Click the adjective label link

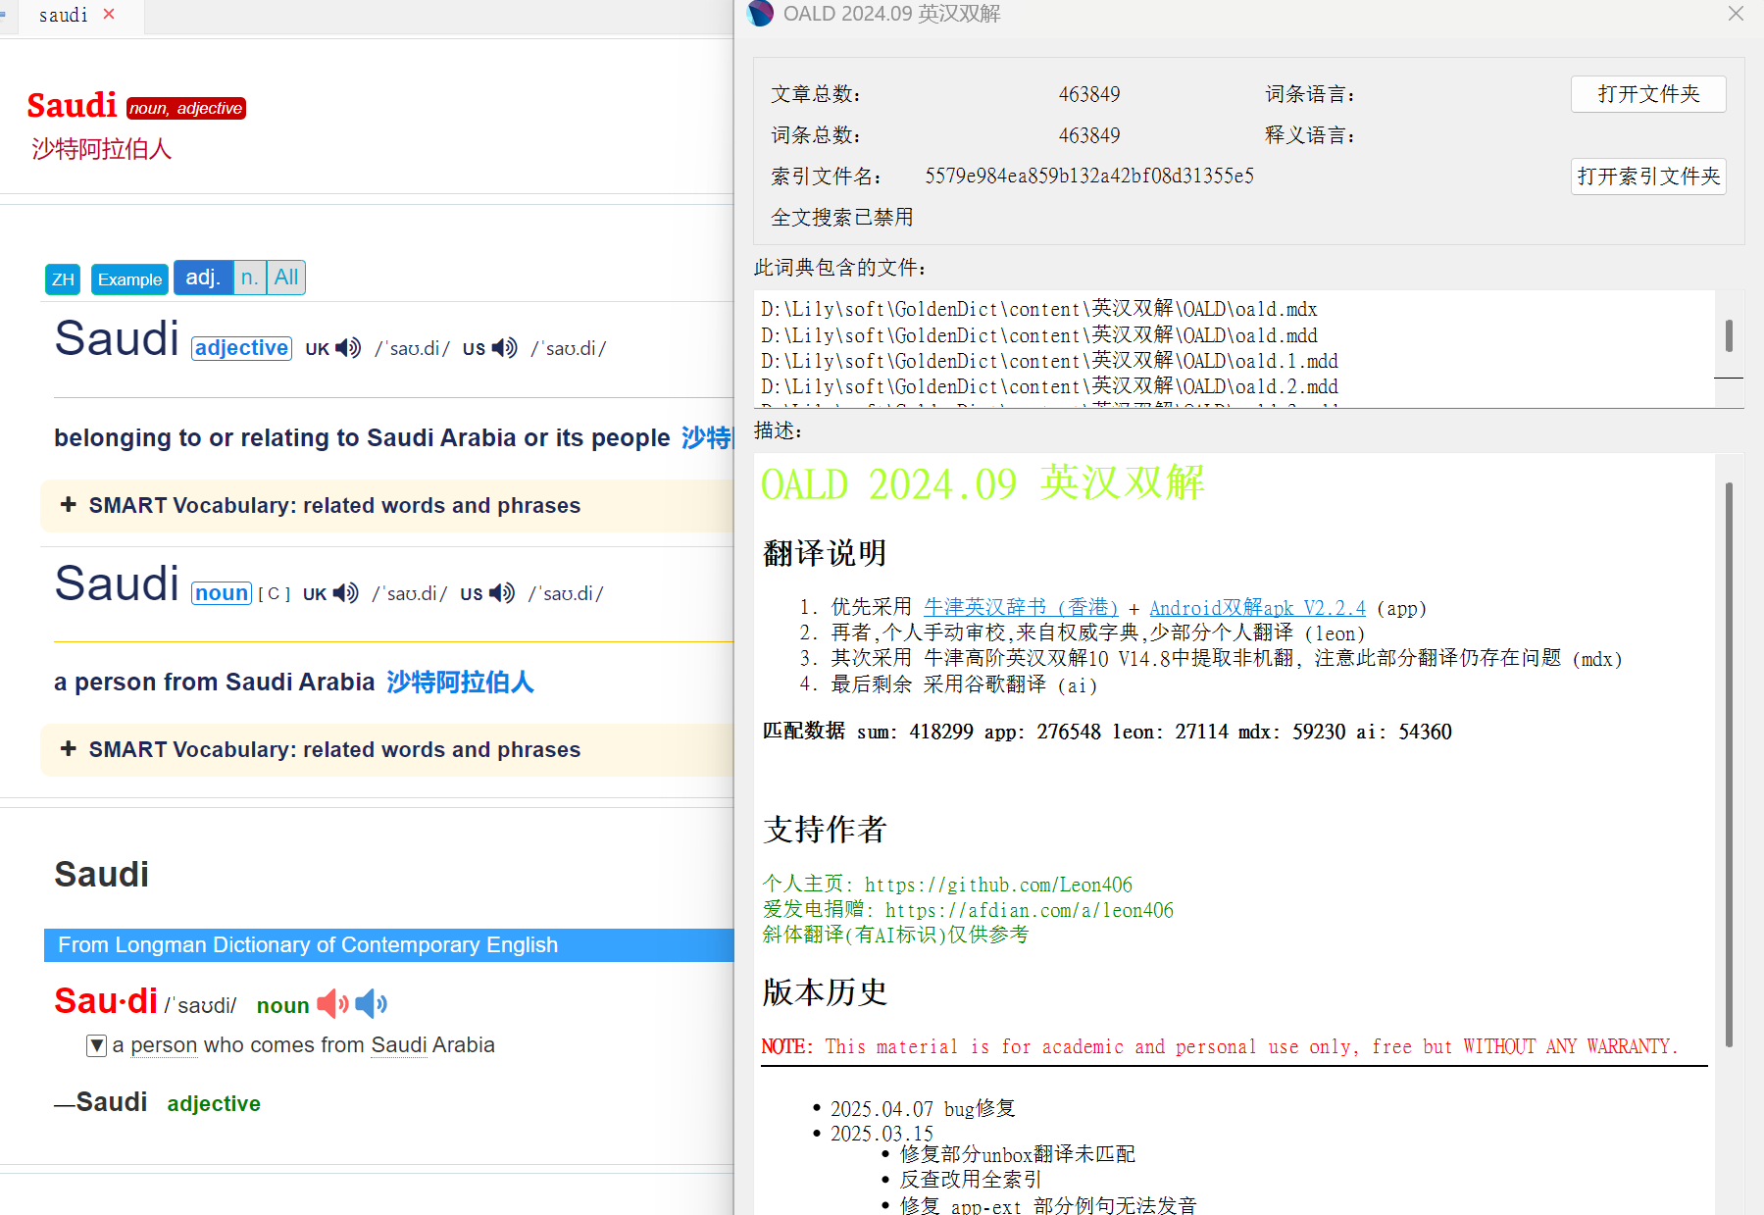pos(241,348)
